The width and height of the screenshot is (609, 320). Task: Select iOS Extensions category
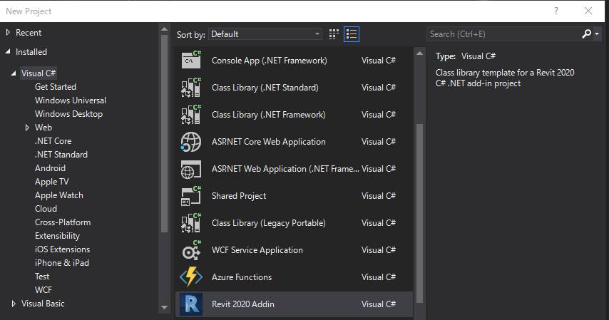(x=63, y=249)
